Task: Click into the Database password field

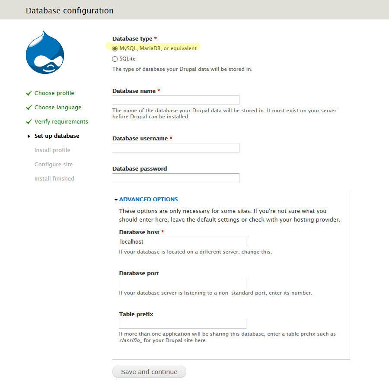Action: tap(175, 178)
